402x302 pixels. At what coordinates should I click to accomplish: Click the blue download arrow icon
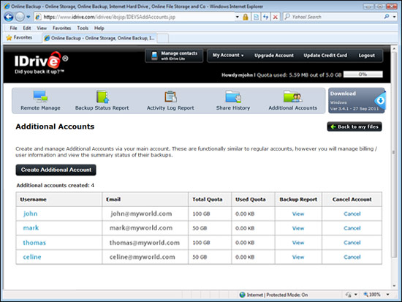(380, 100)
